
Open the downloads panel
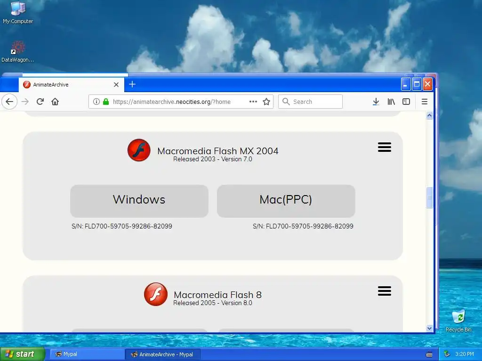(x=376, y=102)
